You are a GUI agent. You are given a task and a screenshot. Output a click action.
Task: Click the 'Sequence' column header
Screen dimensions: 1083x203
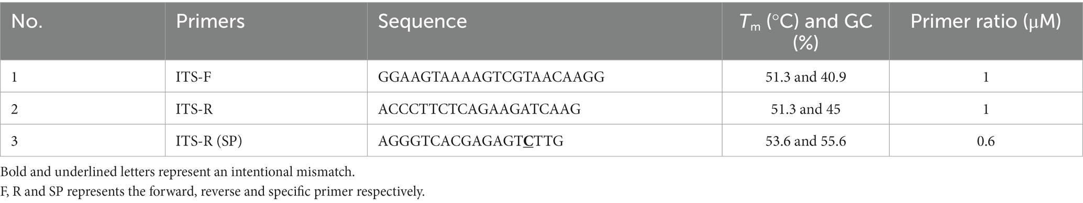click(x=423, y=21)
